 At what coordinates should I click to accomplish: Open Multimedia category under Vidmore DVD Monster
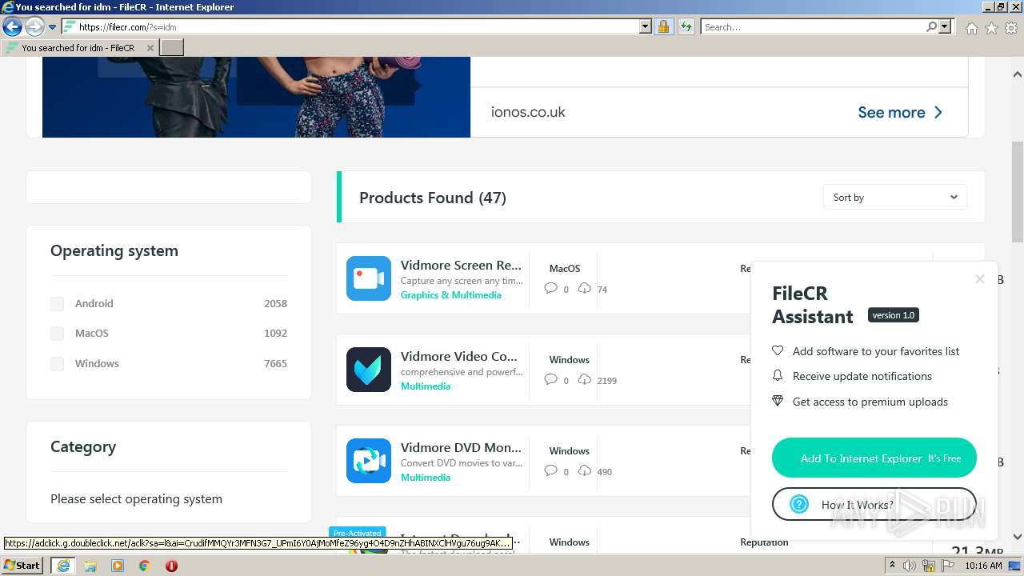pos(426,478)
